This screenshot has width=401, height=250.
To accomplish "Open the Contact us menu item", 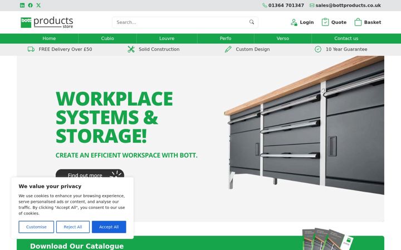I will pyautogui.click(x=346, y=38).
